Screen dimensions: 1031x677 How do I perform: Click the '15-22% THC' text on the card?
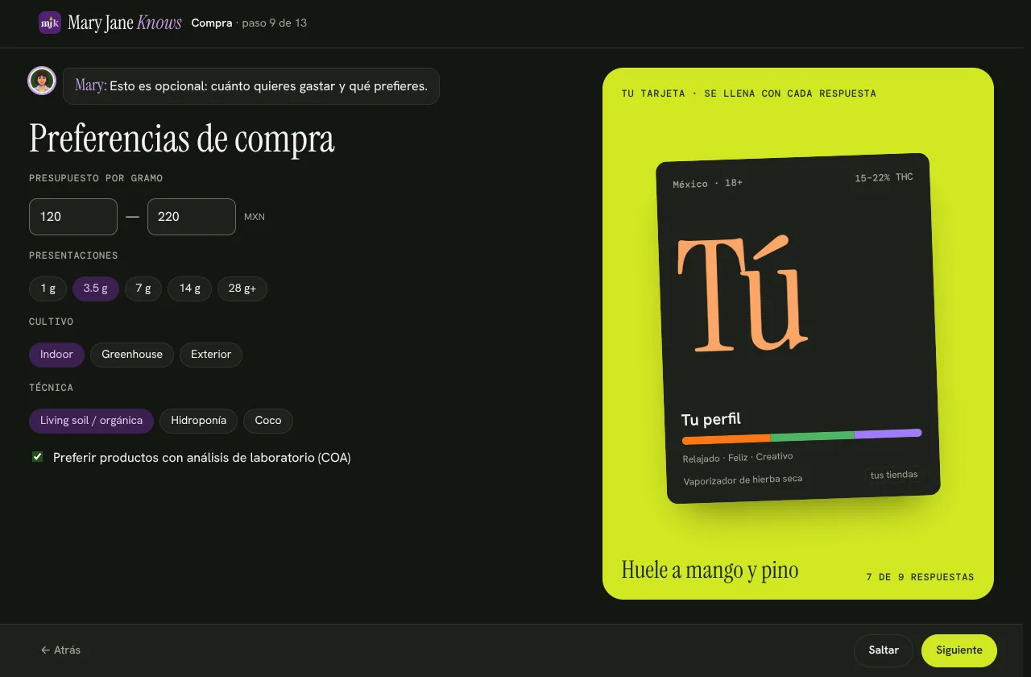pos(884,178)
